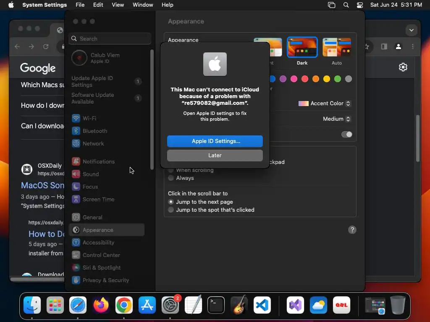
Task: Launch Safari from the Dock
Action: [x=78, y=305]
